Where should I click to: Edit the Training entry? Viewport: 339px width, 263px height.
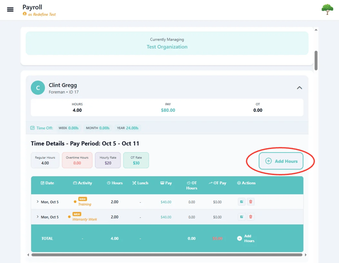[241, 202]
